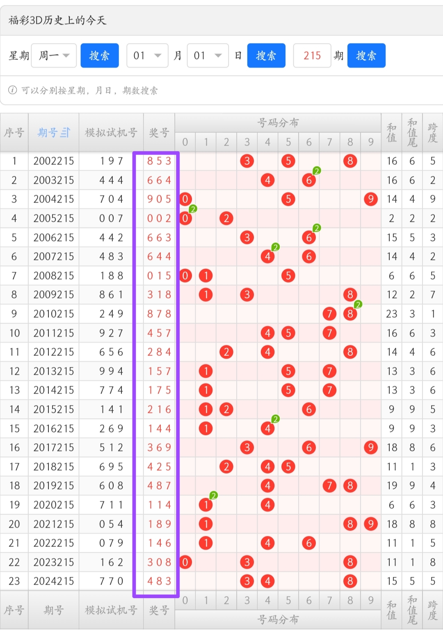Screen dimensions: 443x635
Task: Click red ball 1 with badge in row 2020215
Action: [206, 505]
